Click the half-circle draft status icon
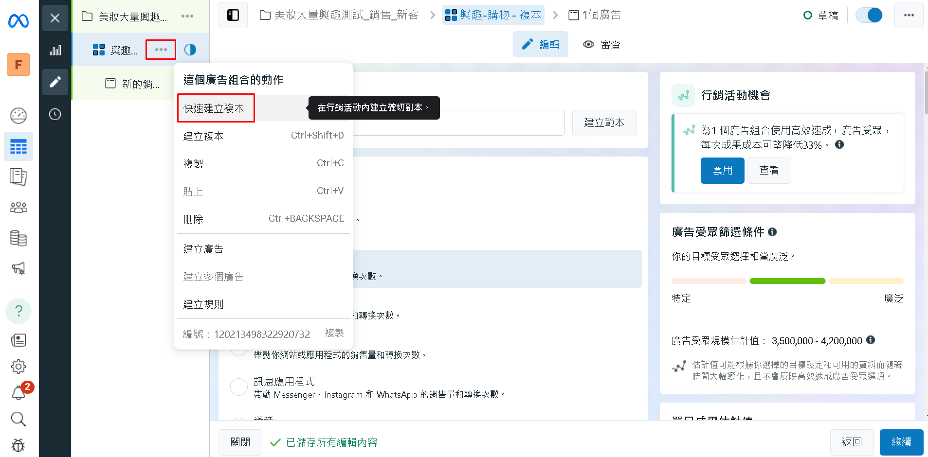The image size is (928, 457). [190, 50]
